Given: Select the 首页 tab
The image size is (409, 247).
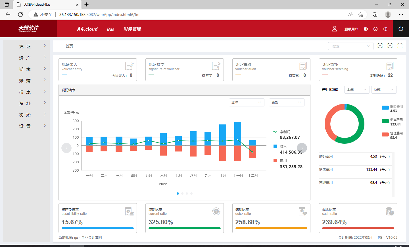Looking at the screenshot, I should [x=69, y=46].
